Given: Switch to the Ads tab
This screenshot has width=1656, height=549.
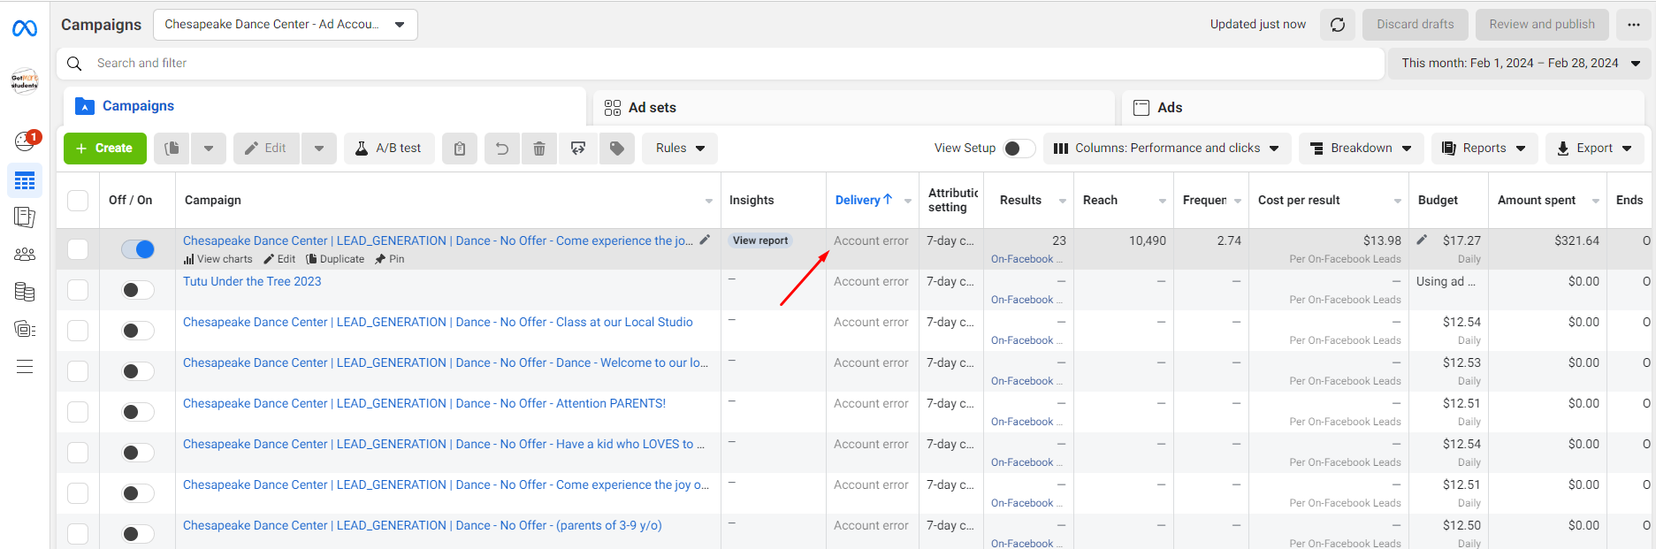Looking at the screenshot, I should tap(1383, 108).
